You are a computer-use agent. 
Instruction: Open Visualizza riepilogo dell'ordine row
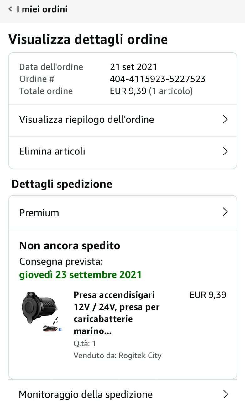tap(122, 120)
